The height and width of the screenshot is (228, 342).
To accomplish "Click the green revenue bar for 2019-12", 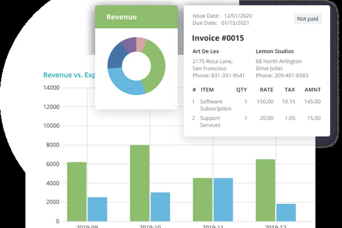I will (x=265, y=190).
